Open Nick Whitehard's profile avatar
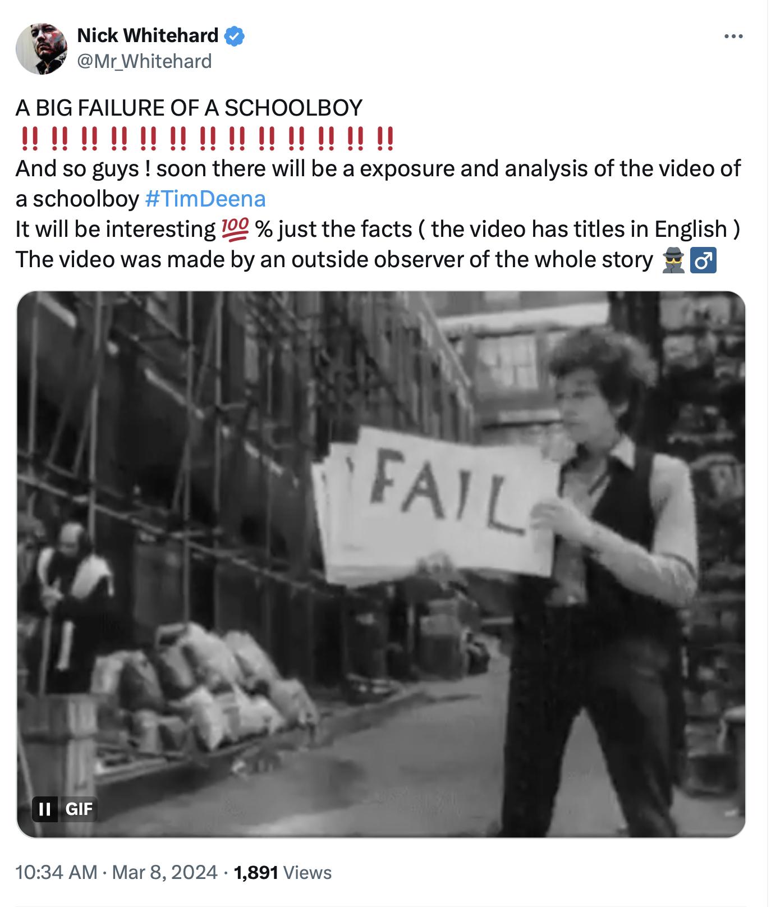The width and height of the screenshot is (771, 907). [x=42, y=49]
